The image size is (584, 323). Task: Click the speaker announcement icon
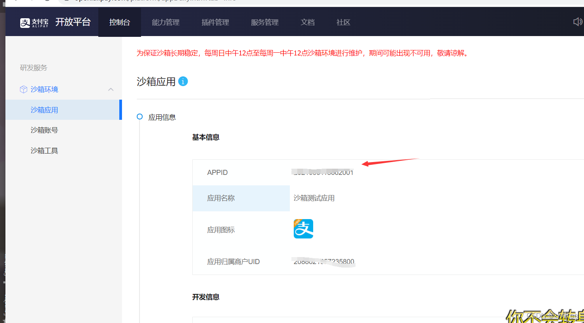coord(578,22)
